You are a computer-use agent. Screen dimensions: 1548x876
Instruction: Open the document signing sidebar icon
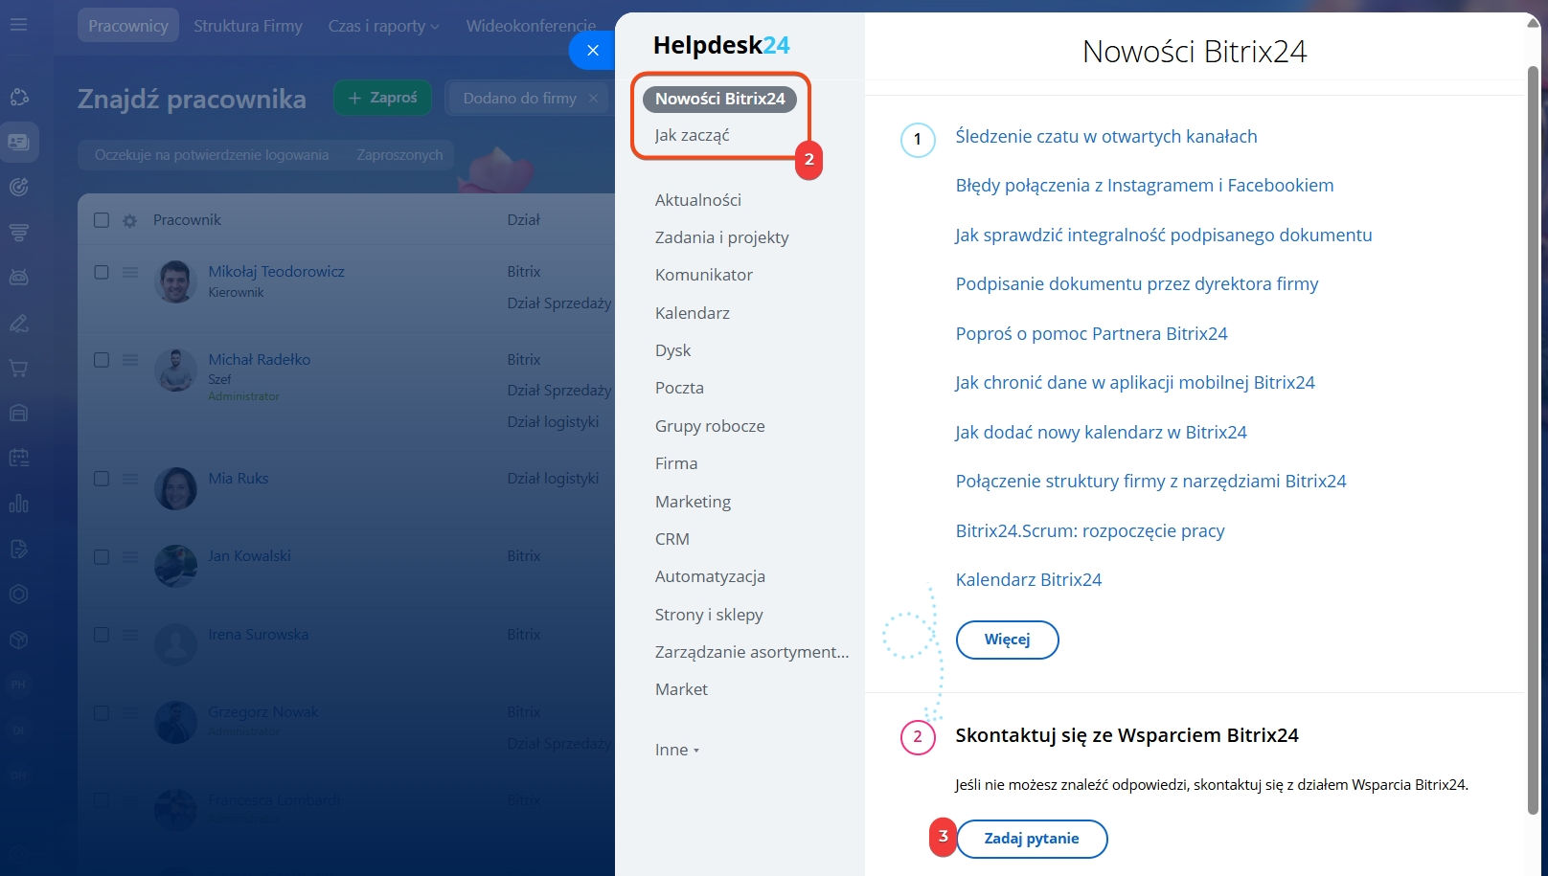(x=19, y=549)
